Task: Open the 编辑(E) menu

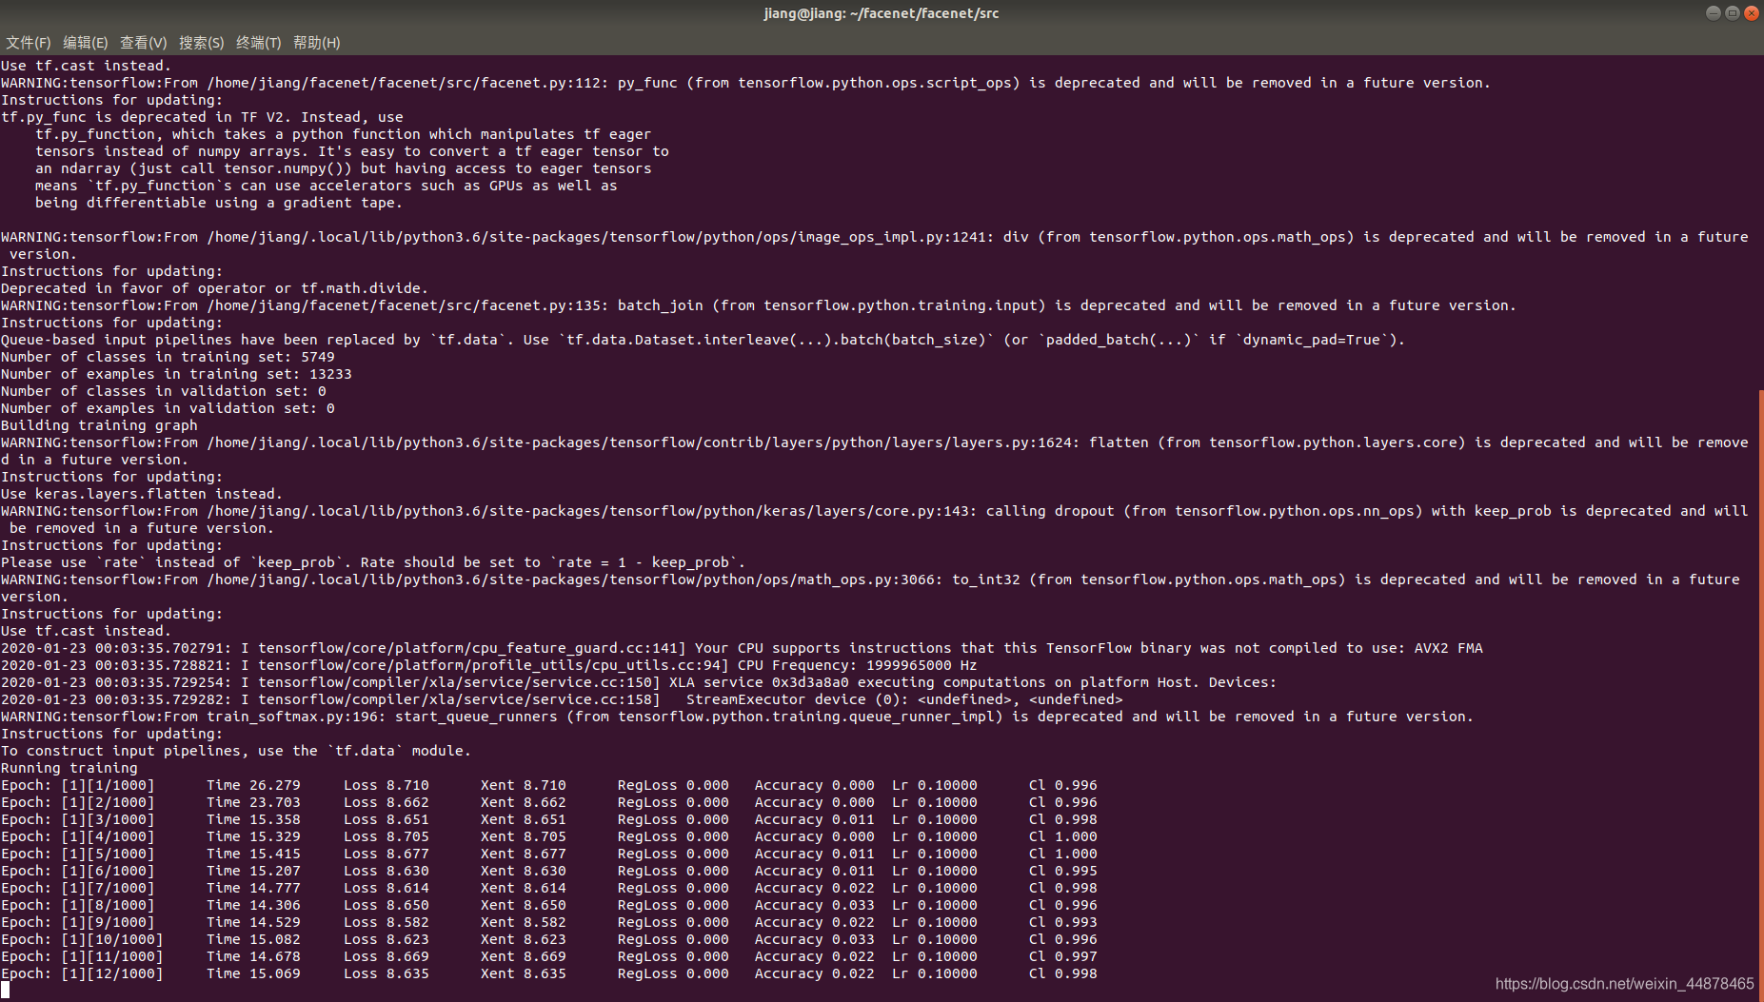Action: 86,43
